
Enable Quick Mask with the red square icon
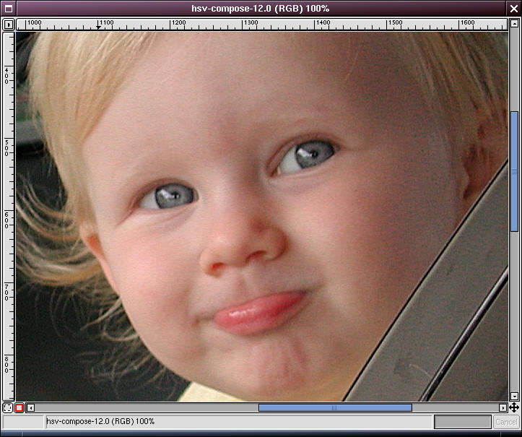19,408
